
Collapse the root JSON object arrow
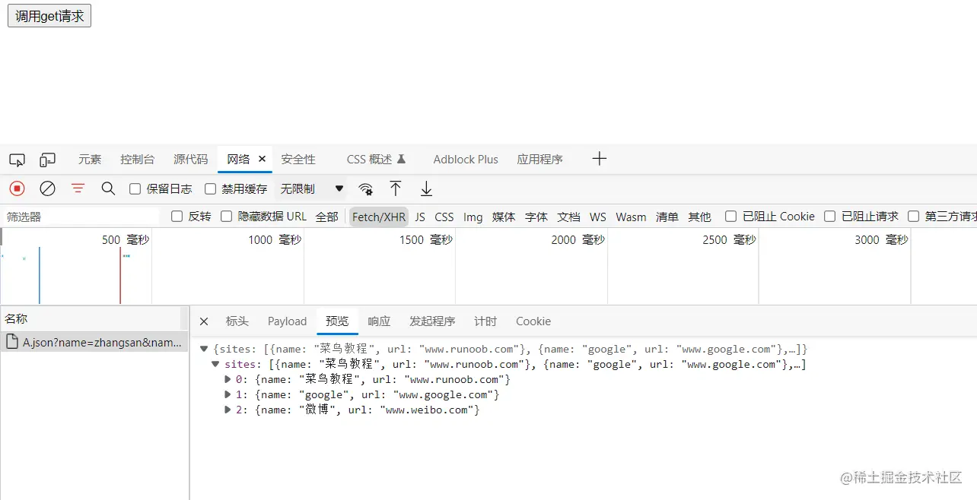click(x=204, y=349)
